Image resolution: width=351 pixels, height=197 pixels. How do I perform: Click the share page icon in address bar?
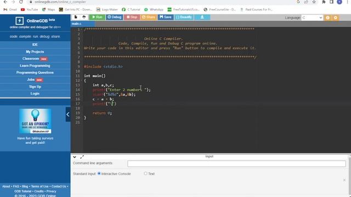(306, 2)
